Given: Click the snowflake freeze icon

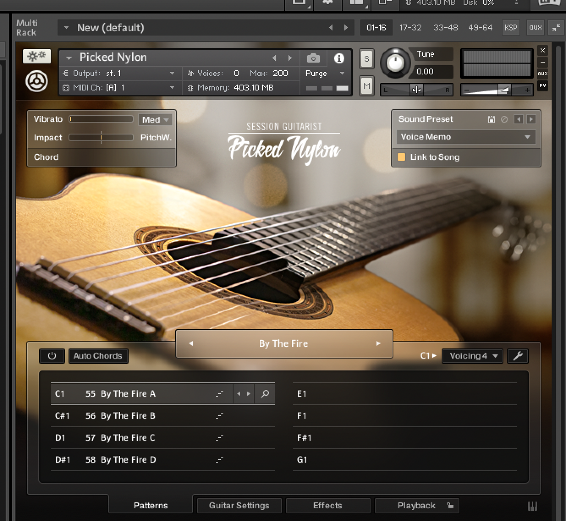Looking at the screenshot, I should (37, 56).
